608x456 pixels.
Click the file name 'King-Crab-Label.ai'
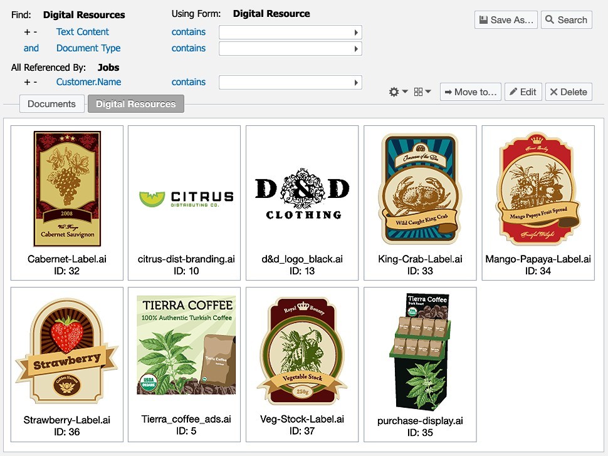(x=420, y=259)
